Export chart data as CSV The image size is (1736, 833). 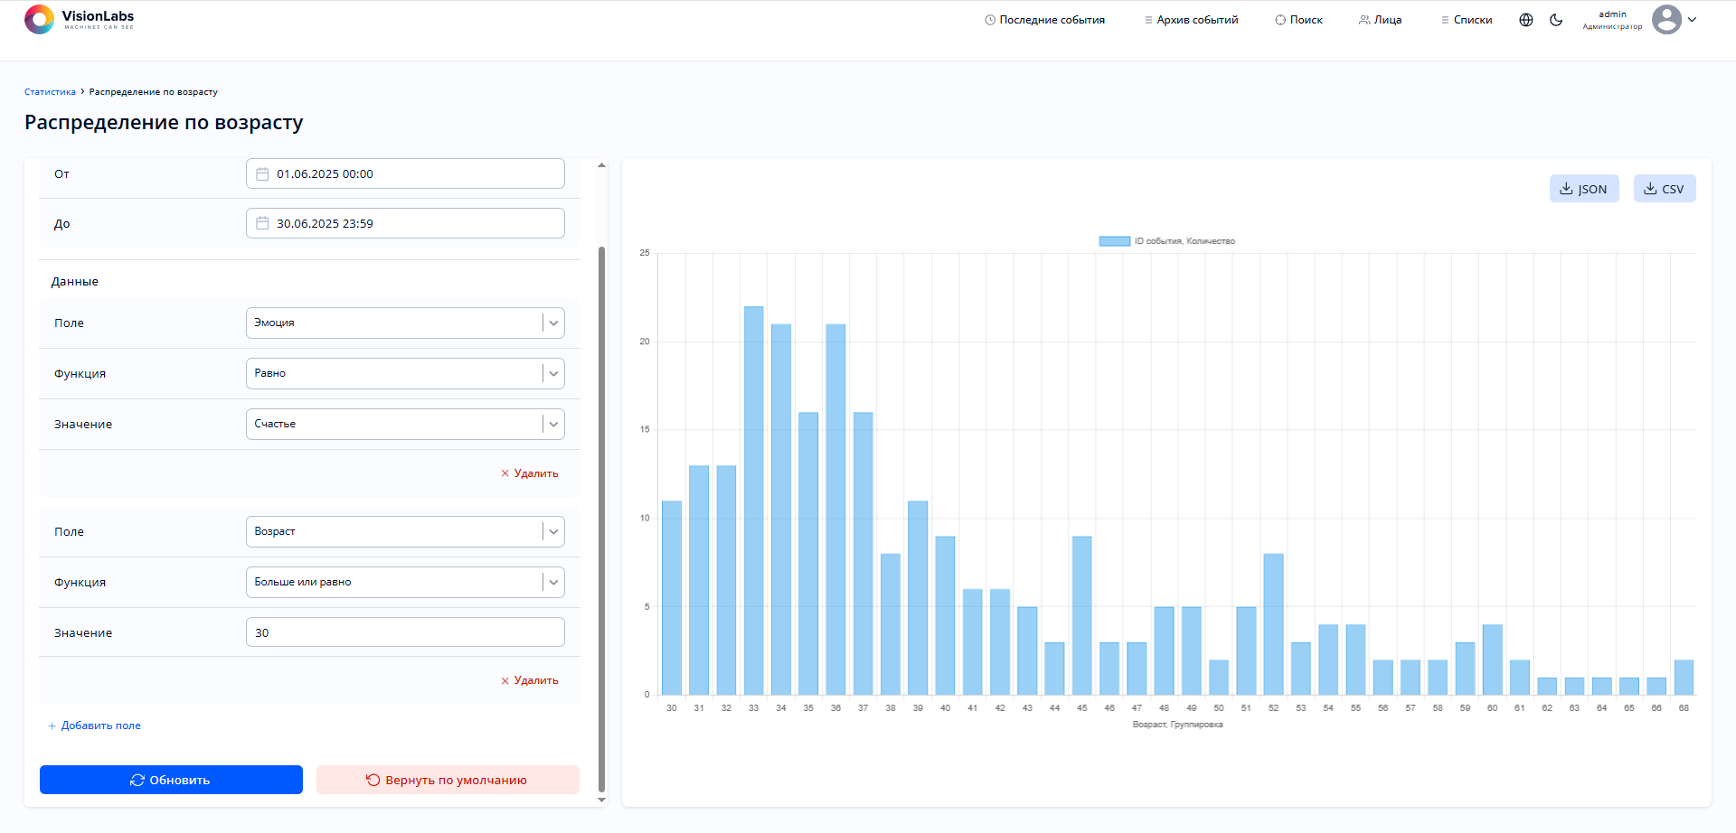coord(1664,189)
